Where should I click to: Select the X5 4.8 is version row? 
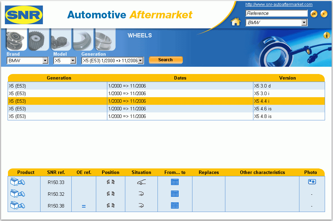(x=166, y=116)
